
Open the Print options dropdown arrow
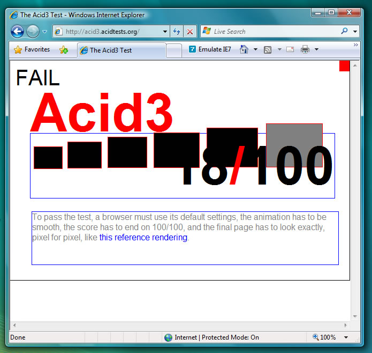[x=316, y=50]
